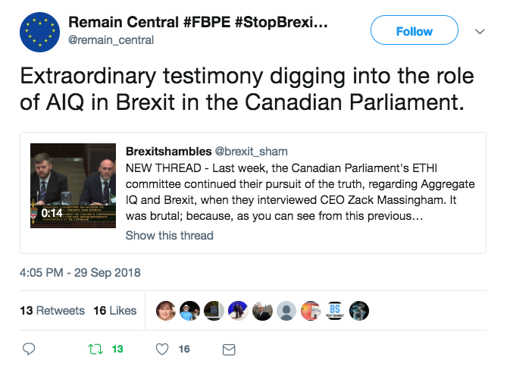Open the 'BS' logo liker avatar
Image resolution: width=510 pixels, height=373 pixels.
click(x=334, y=310)
